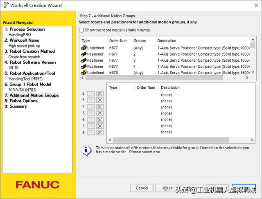262x199 pixels.
Task: Click Create from scratch in the navigator
Action: pos(24,57)
